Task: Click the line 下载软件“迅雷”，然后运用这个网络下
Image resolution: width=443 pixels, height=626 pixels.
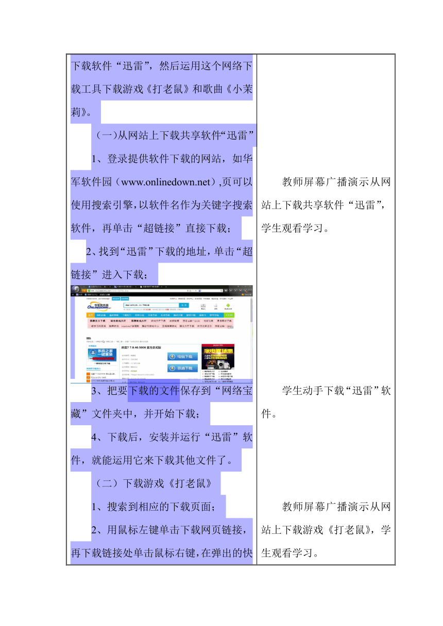Action: point(162,66)
